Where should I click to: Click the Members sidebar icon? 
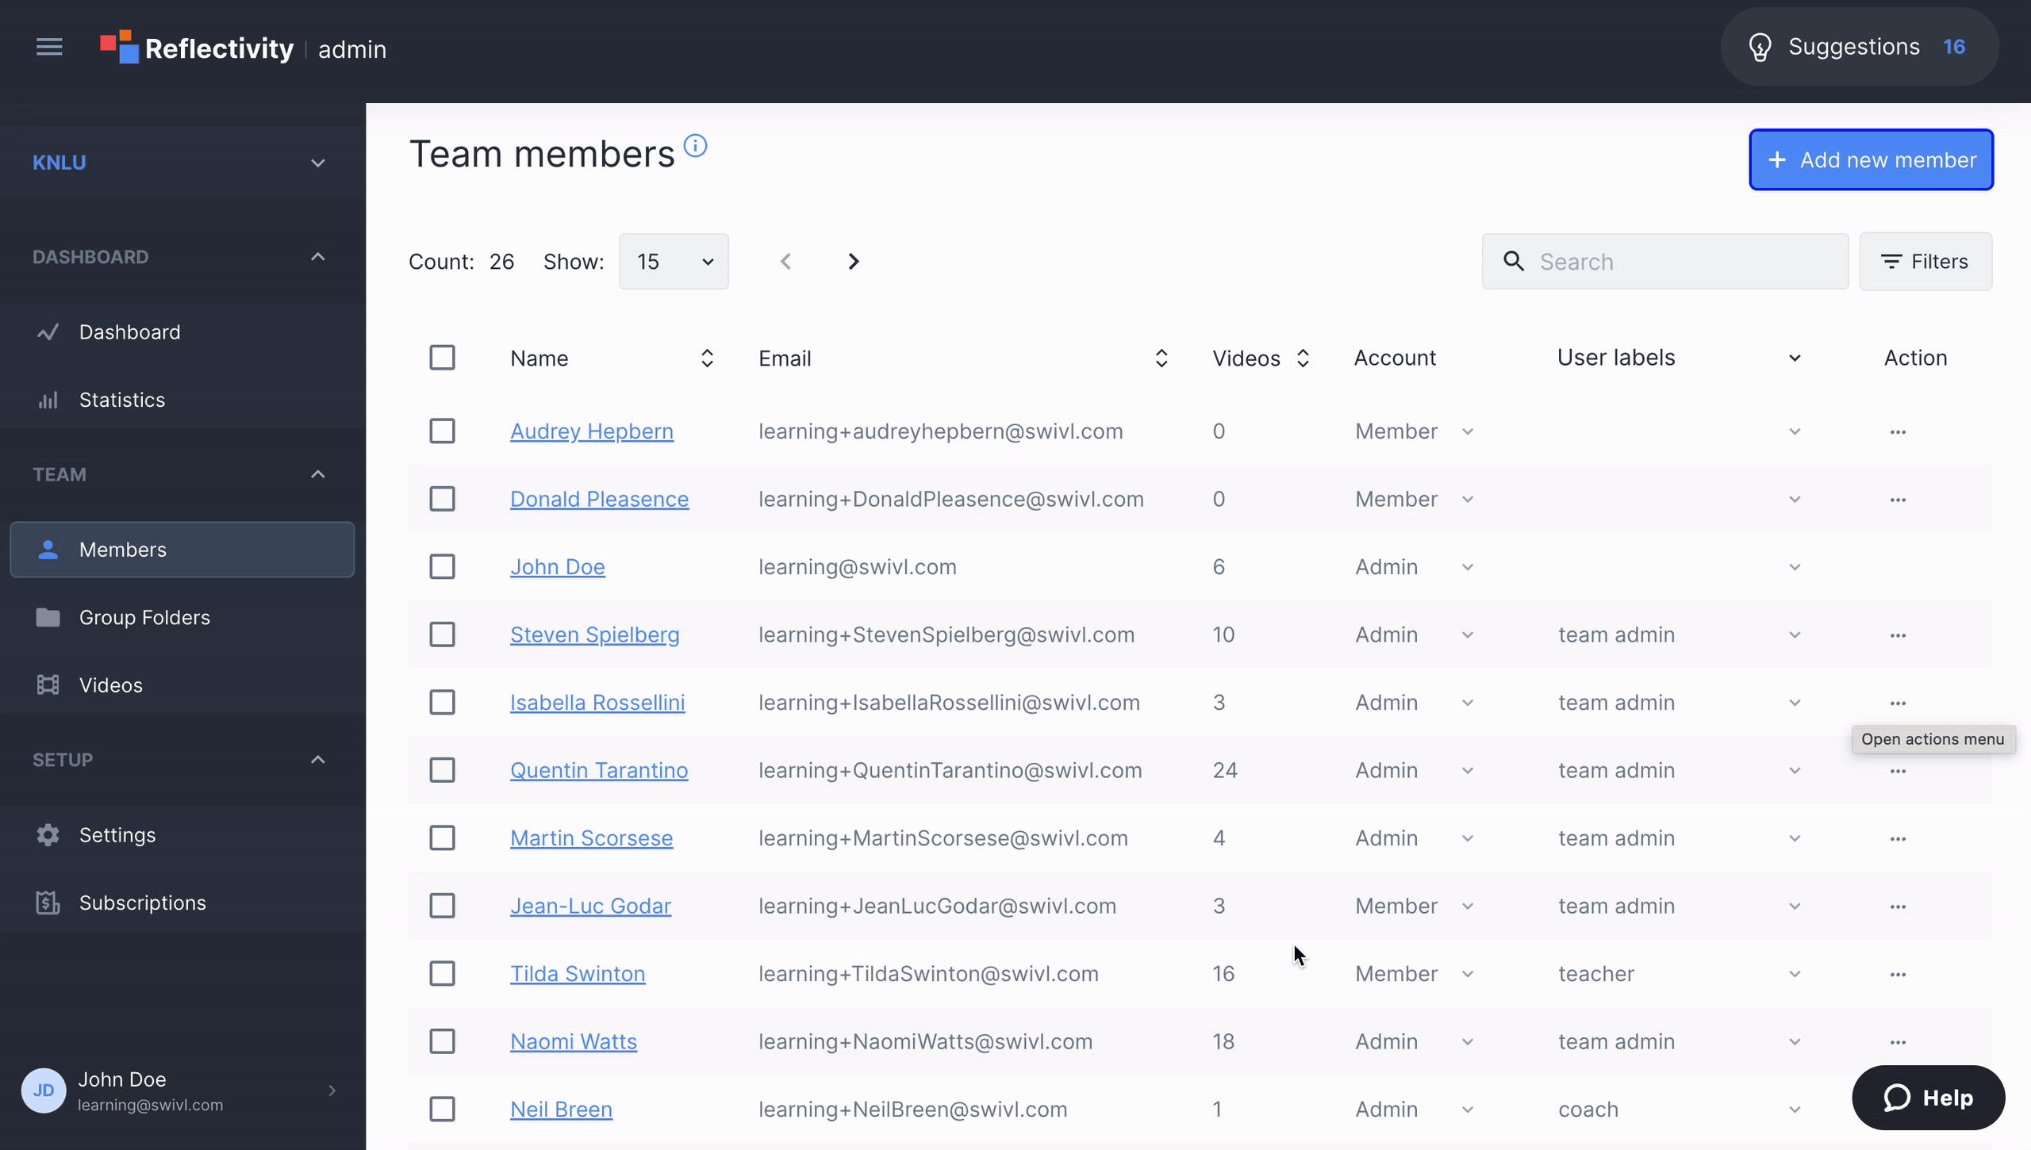(x=48, y=548)
